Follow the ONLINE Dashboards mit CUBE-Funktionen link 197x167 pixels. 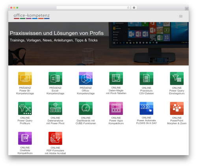pos(85,120)
